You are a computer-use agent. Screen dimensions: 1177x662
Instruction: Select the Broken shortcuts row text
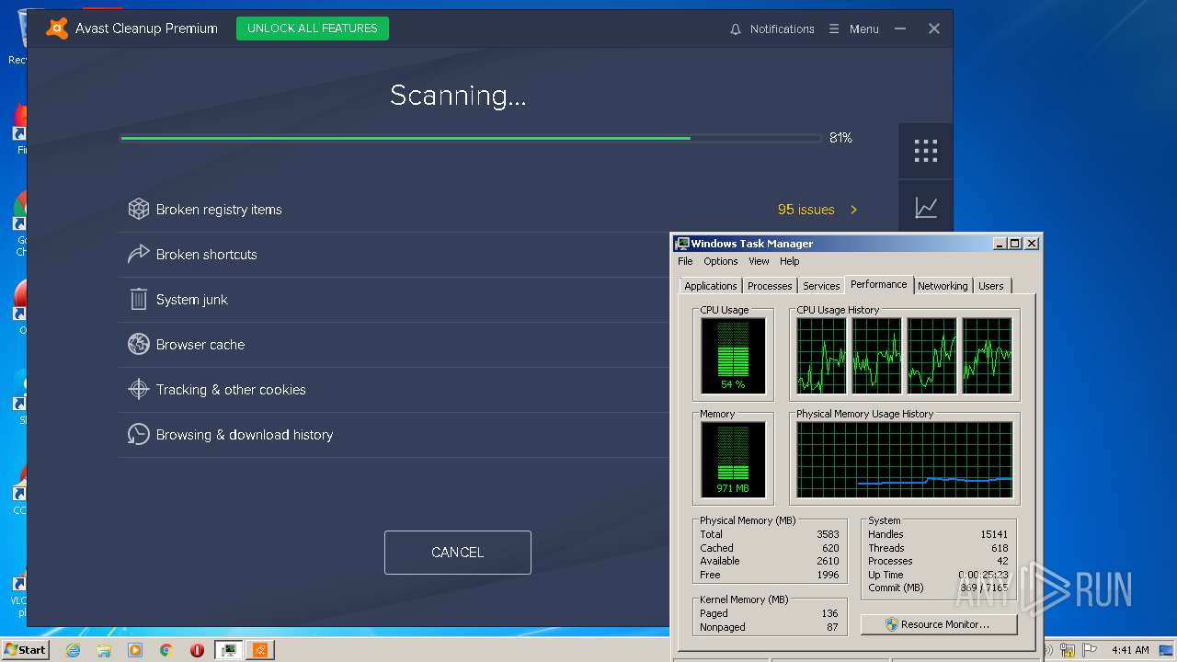coord(207,255)
